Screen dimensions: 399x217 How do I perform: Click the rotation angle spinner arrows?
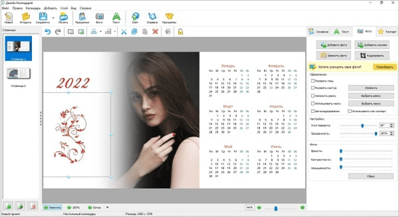pos(392,125)
